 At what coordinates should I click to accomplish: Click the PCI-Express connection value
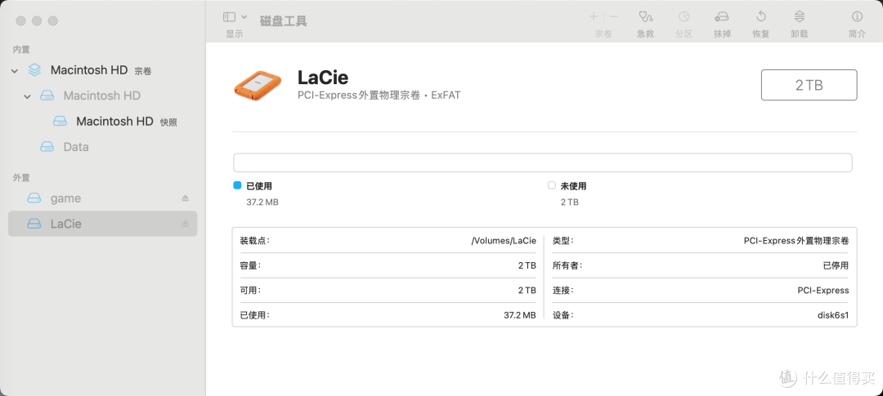coord(822,290)
